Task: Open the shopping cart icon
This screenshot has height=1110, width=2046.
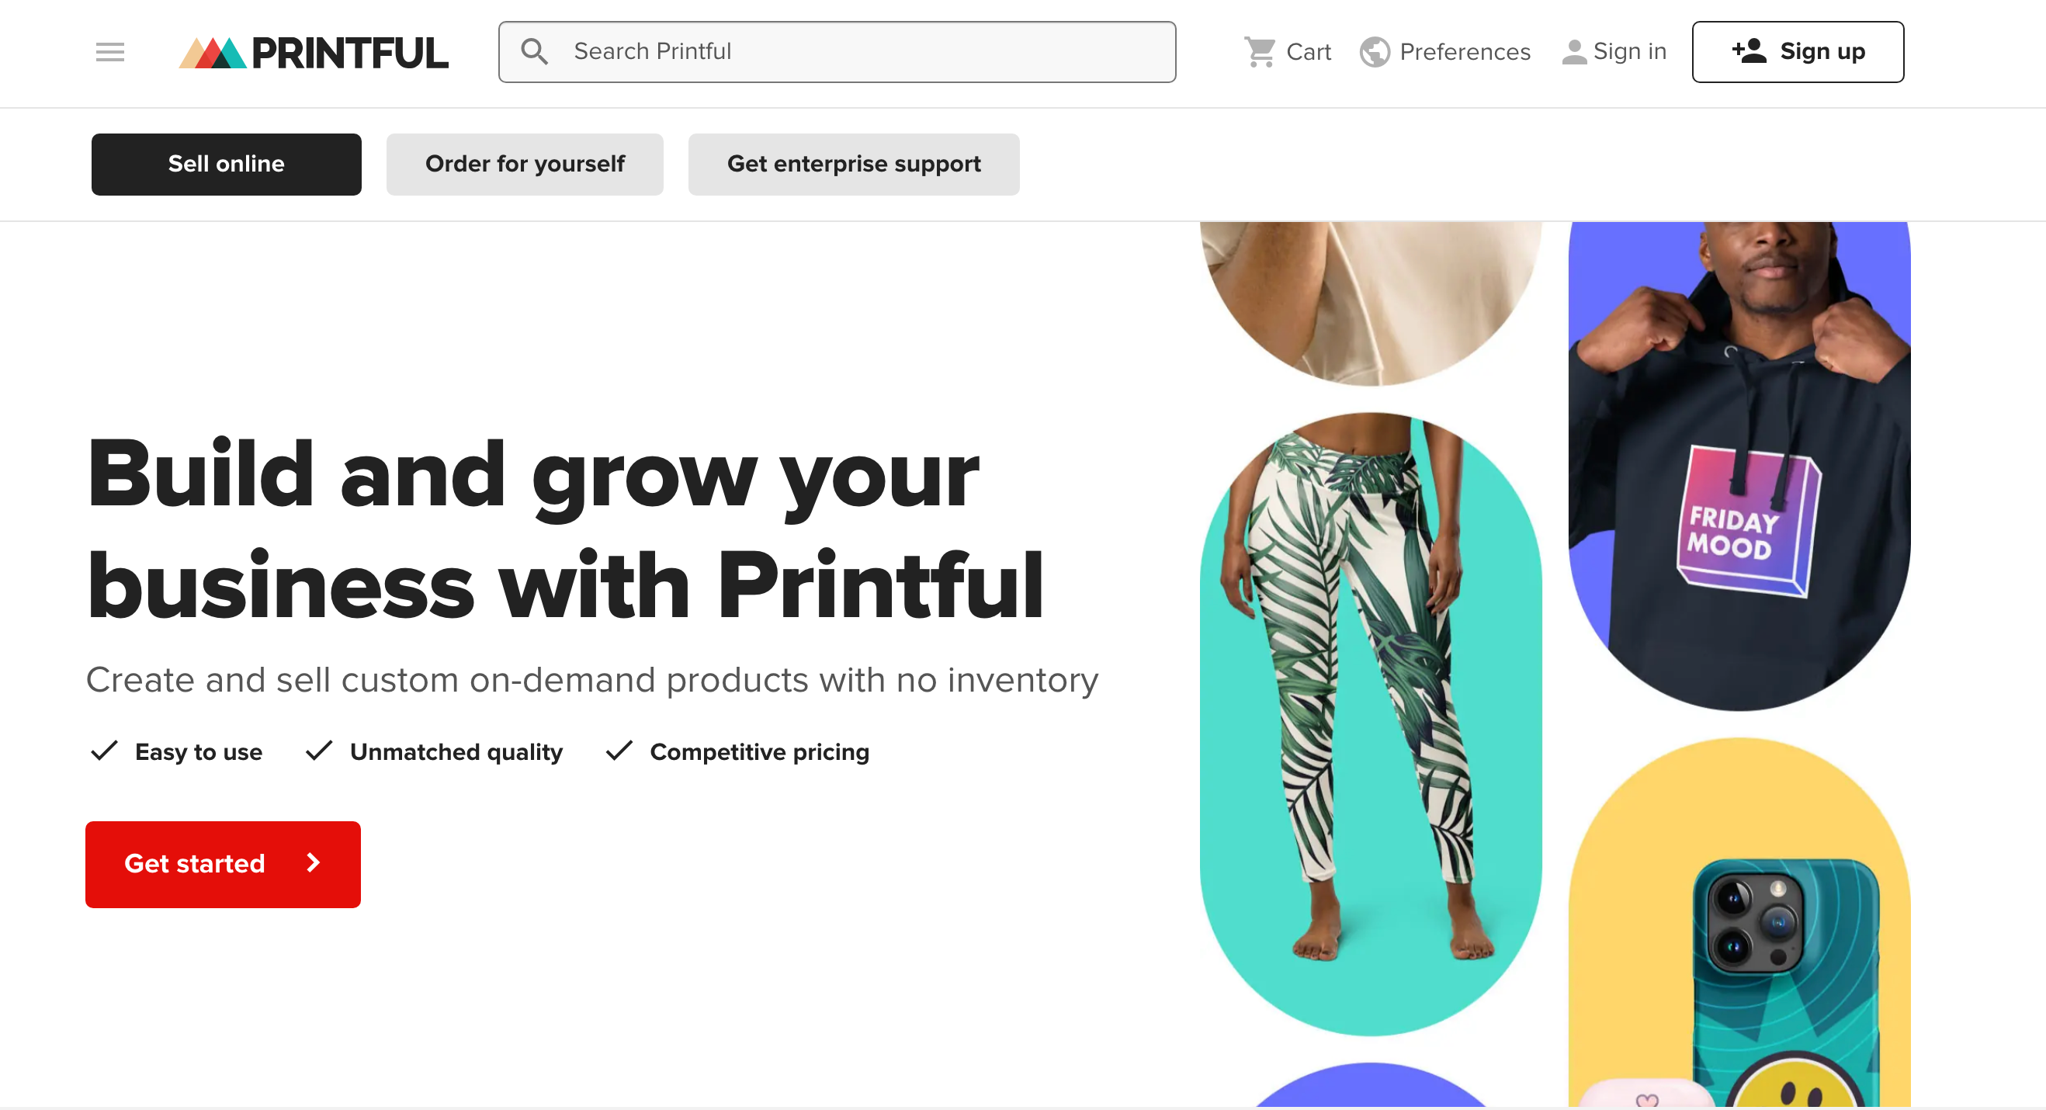Action: point(1260,52)
